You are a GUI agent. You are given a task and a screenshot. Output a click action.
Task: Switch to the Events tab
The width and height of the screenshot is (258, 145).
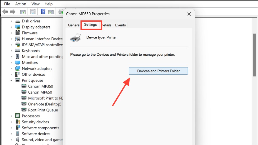pyautogui.click(x=121, y=25)
